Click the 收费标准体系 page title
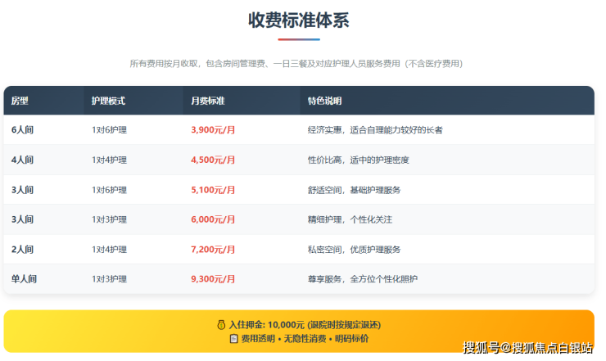 click(x=299, y=20)
